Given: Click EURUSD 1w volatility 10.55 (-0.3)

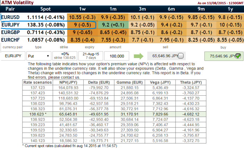Looking at the screenshot, I should coord(82,17).
